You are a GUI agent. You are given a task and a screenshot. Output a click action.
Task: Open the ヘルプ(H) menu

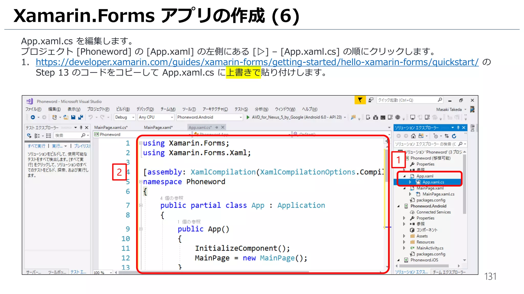[310, 109]
